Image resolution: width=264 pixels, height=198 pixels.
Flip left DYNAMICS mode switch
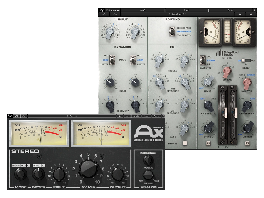point(112,60)
